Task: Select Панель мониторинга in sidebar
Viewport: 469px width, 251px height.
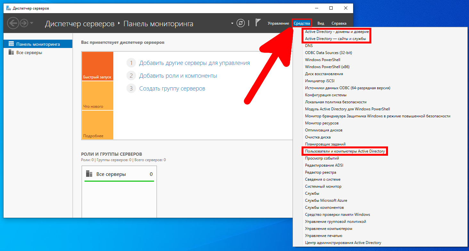Action: [38, 44]
